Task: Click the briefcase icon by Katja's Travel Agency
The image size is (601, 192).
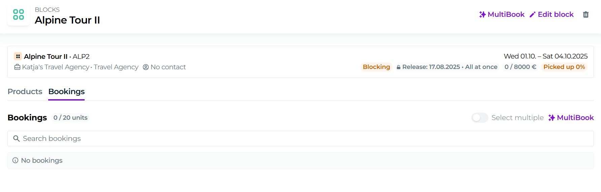Action: 17,67
